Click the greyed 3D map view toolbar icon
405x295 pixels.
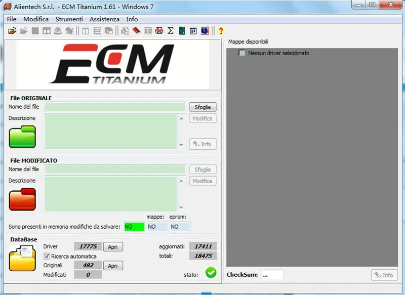58,31
